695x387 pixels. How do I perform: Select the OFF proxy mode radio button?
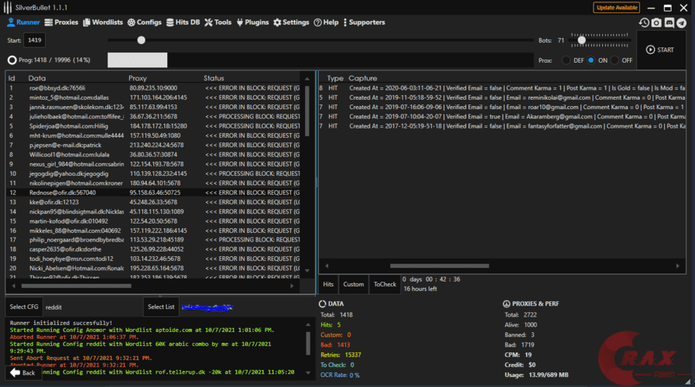(x=615, y=60)
